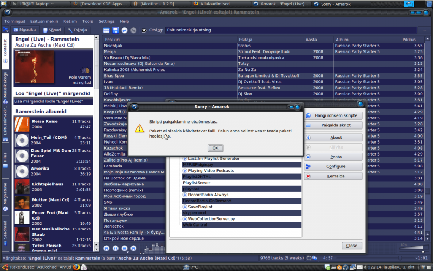
Task: Click the Hangi rohkem skripte button
Action: (333, 115)
